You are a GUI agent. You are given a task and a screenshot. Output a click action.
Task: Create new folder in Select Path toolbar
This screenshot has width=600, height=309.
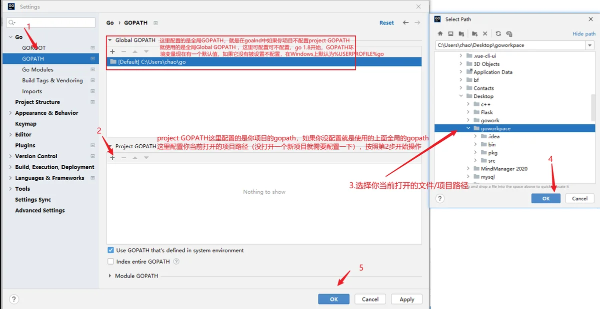[475, 34]
